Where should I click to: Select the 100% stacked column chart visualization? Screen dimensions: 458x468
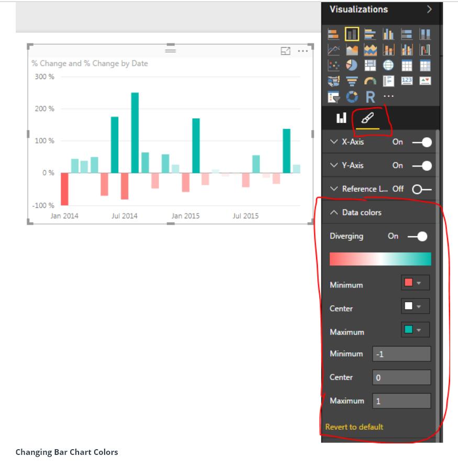click(x=425, y=34)
